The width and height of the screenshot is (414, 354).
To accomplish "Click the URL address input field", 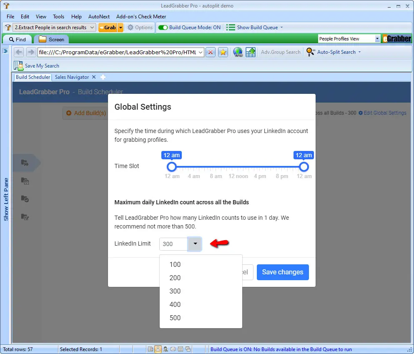I will (x=118, y=52).
